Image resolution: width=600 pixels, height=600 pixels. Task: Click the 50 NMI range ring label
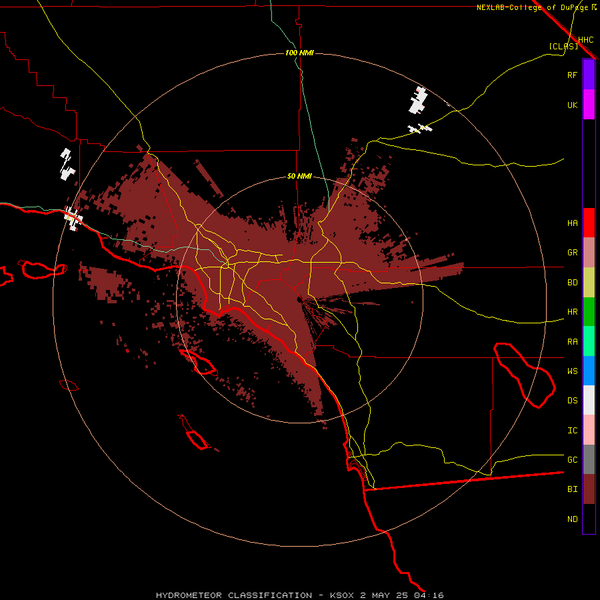coord(299,177)
